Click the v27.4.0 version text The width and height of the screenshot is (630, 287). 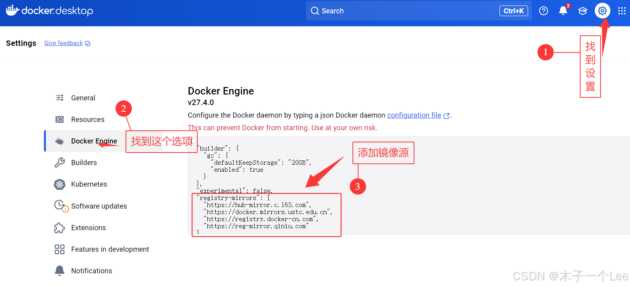point(201,103)
